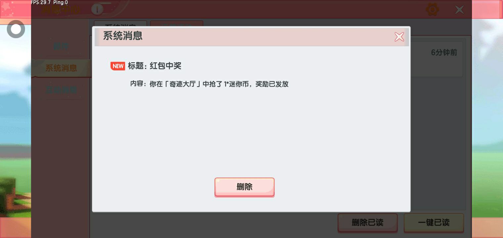Tap the gray floating circle button
503x238 pixels.
(16, 29)
